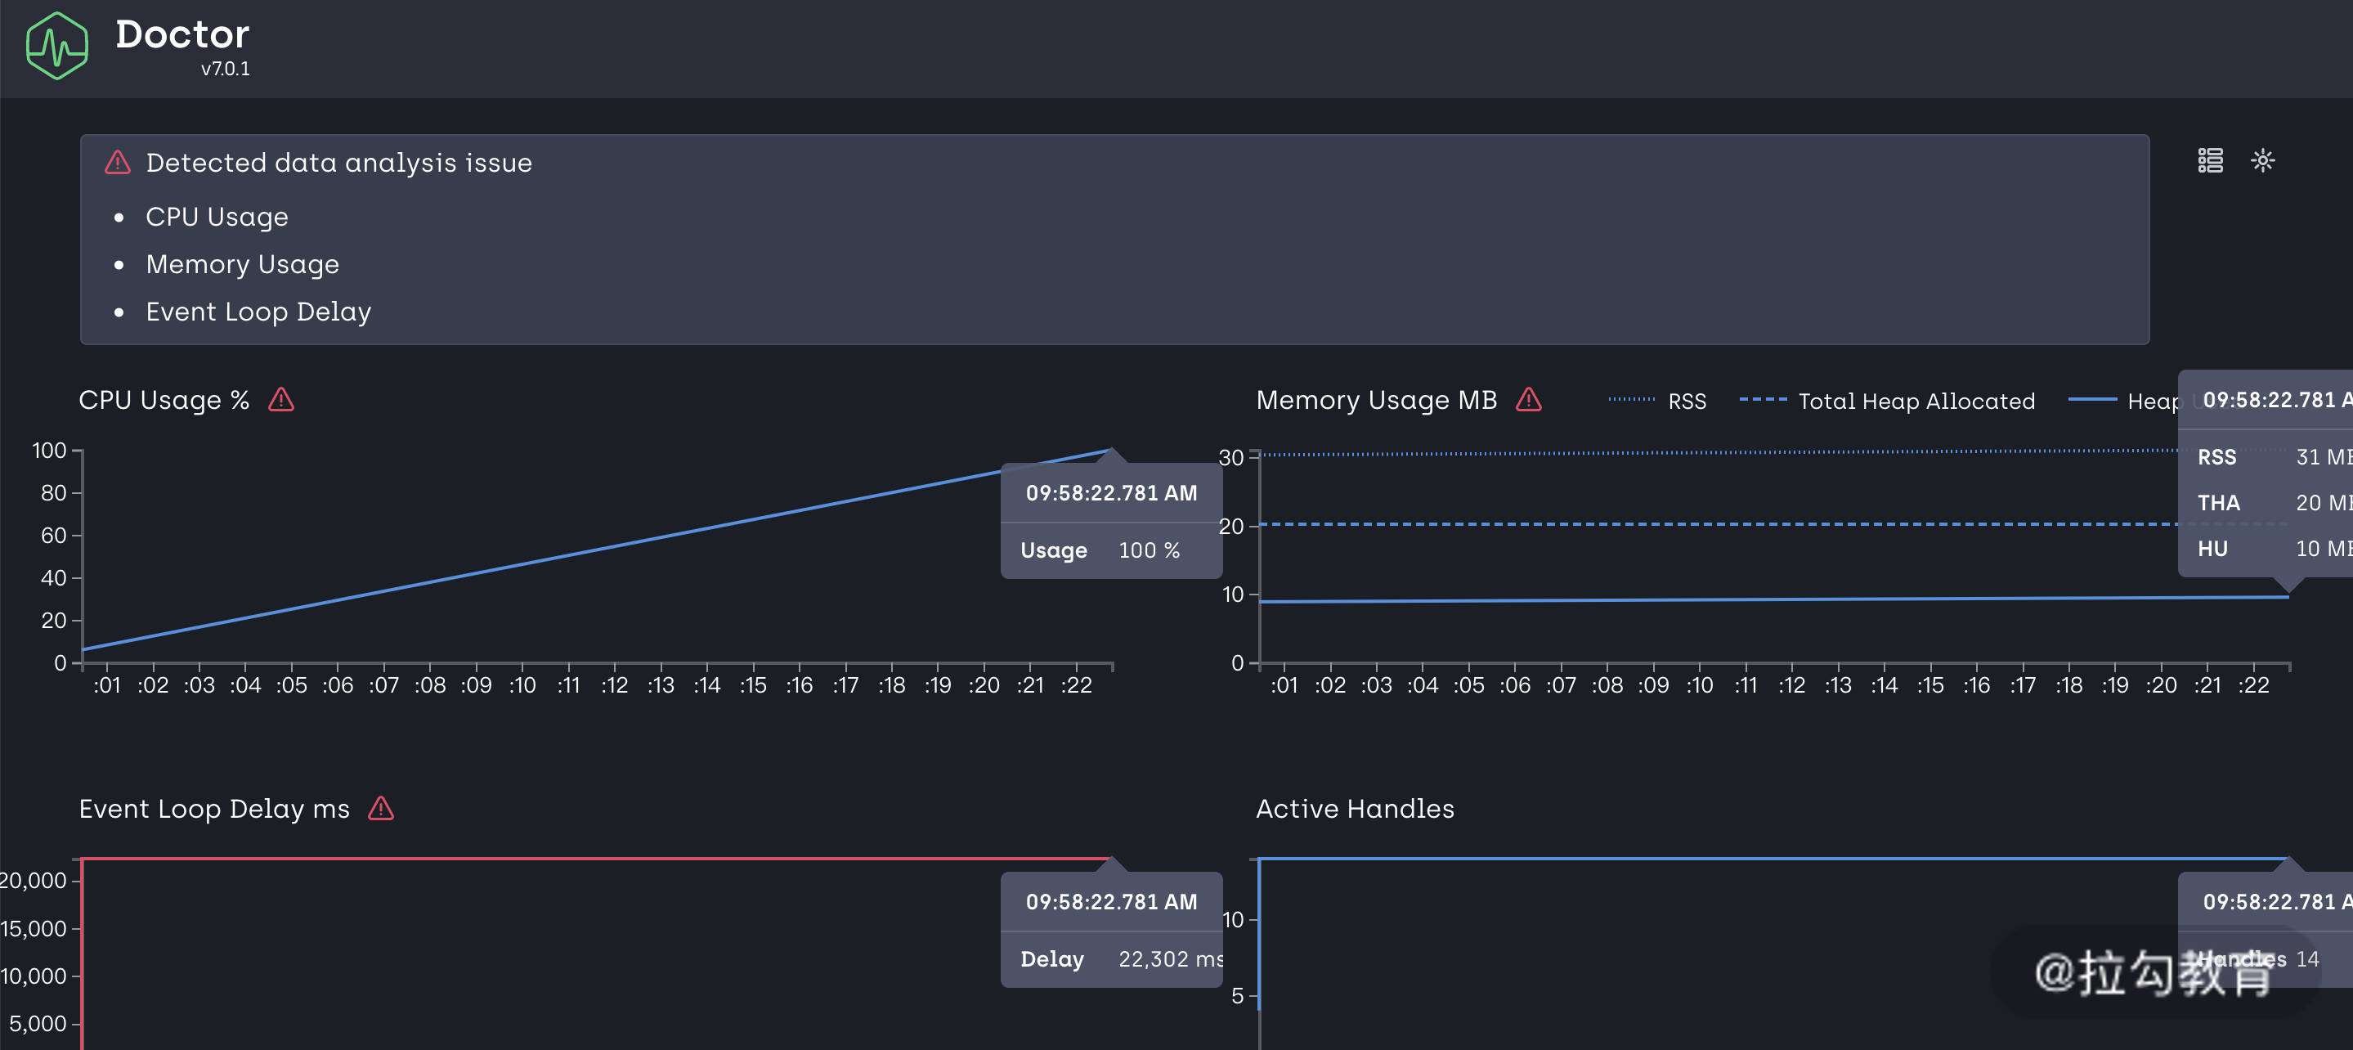The image size is (2353, 1050).
Task: Click warning icon beside Memory Usage MB
Action: 1528,399
